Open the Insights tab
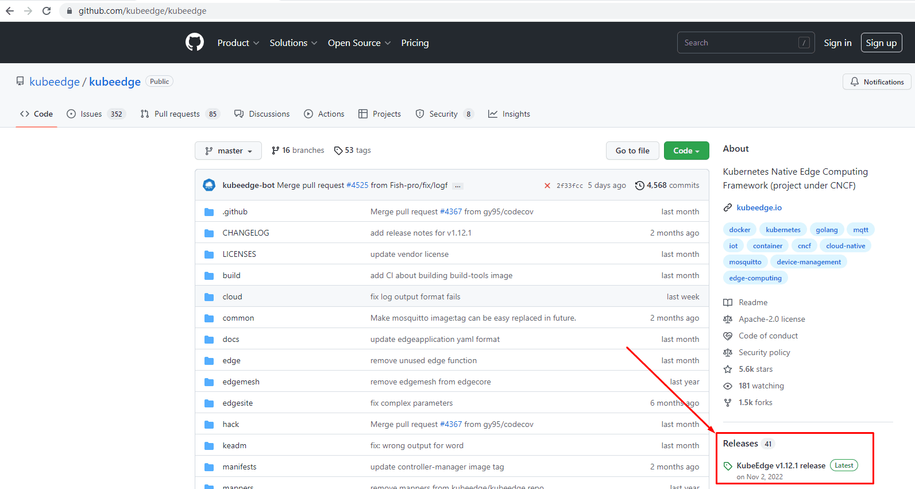 point(509,114)
